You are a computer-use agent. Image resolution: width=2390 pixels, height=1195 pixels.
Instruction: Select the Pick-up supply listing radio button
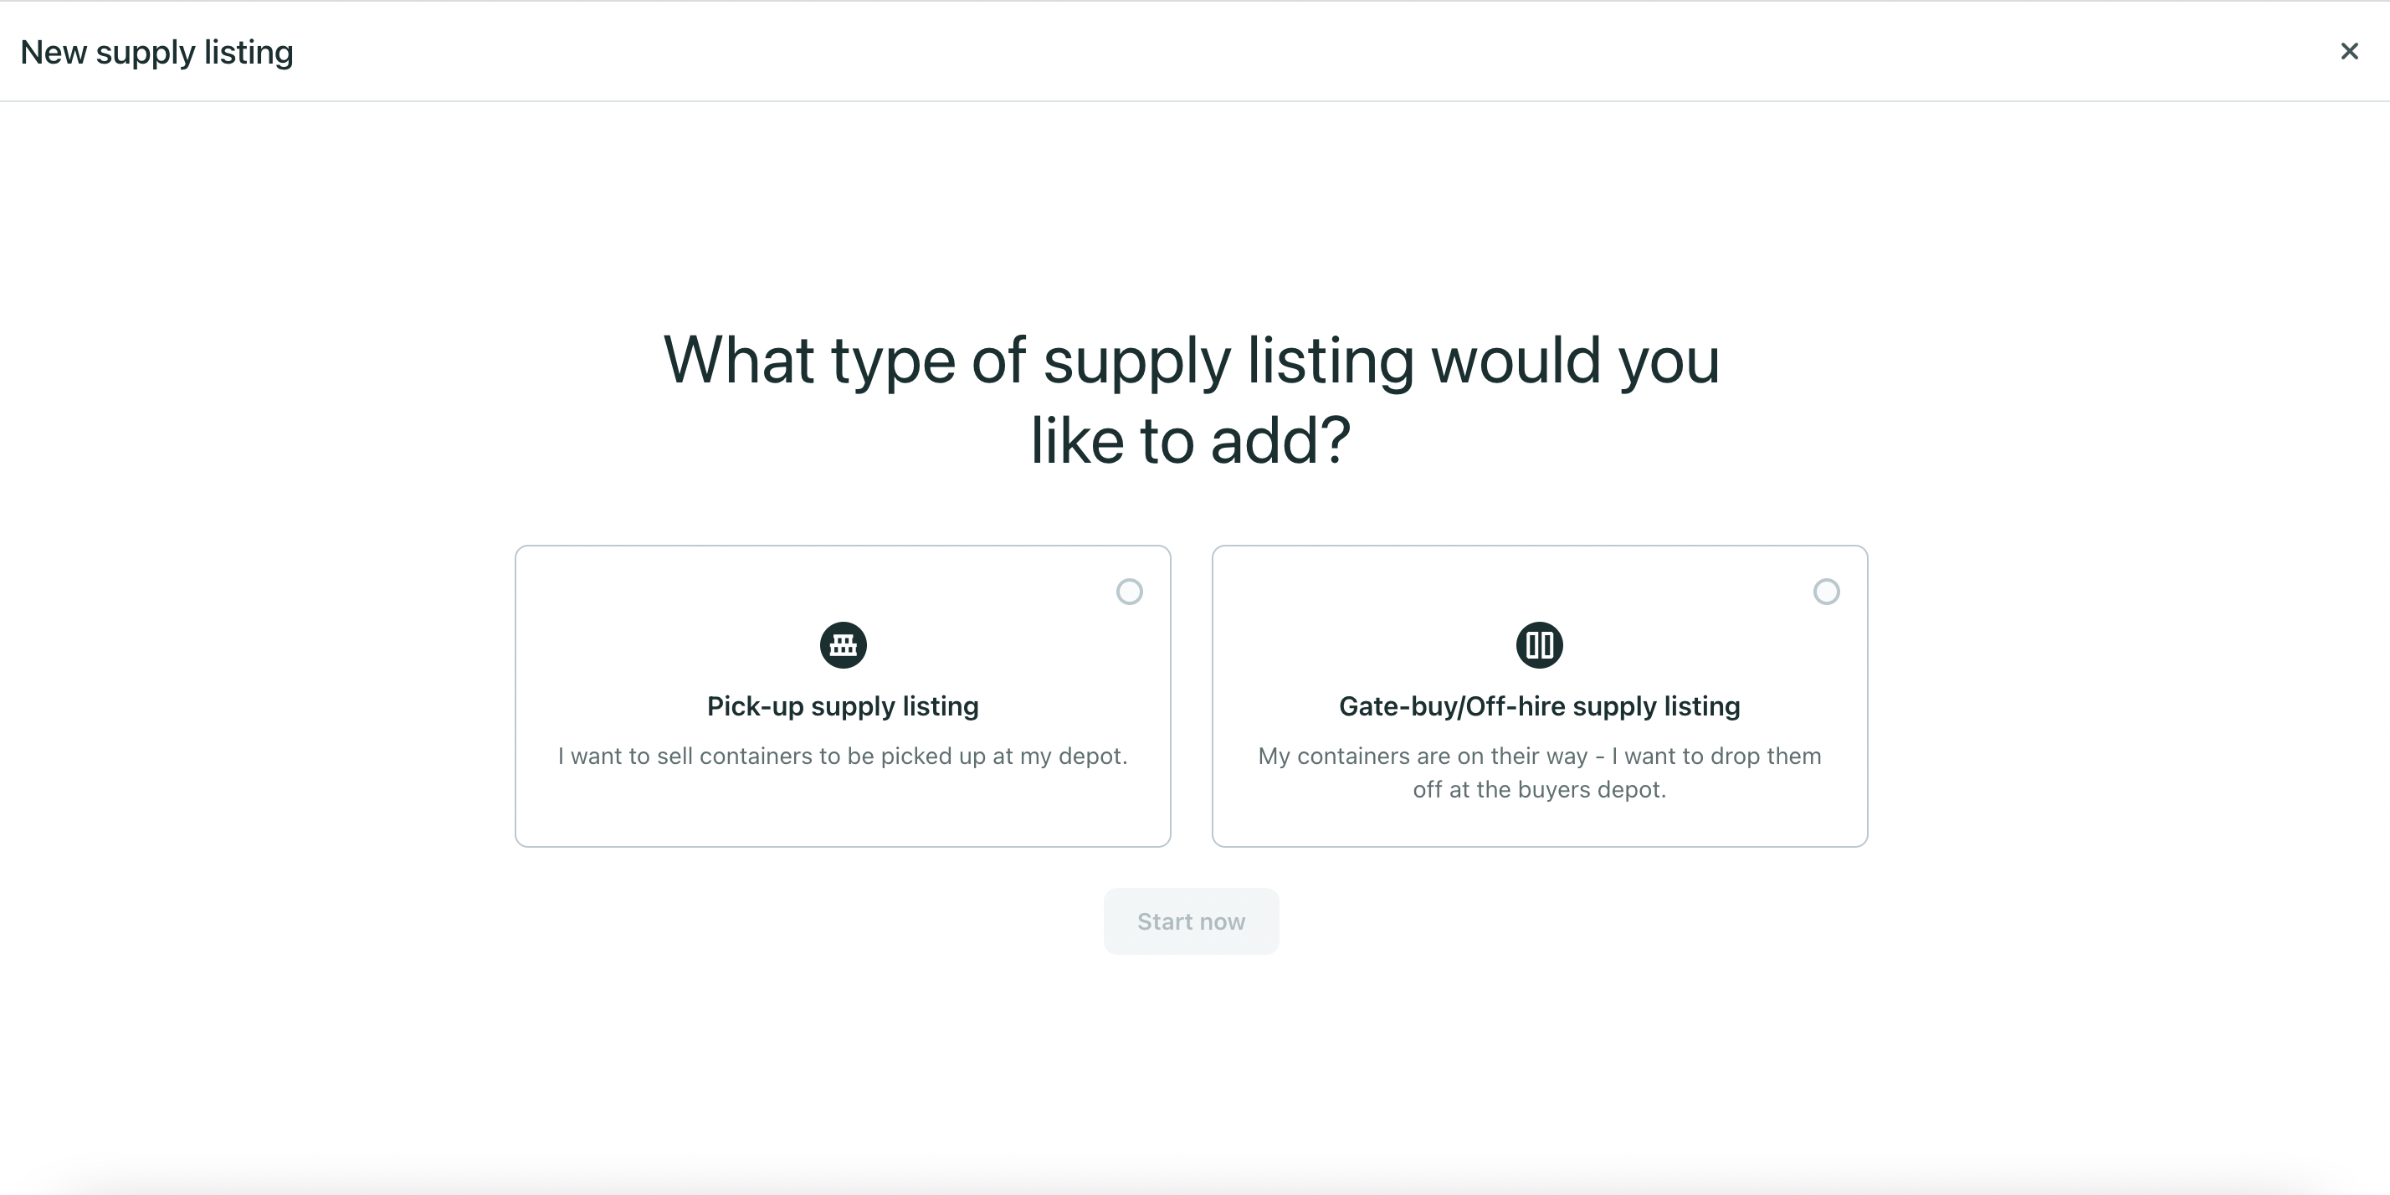point(1129,591)
